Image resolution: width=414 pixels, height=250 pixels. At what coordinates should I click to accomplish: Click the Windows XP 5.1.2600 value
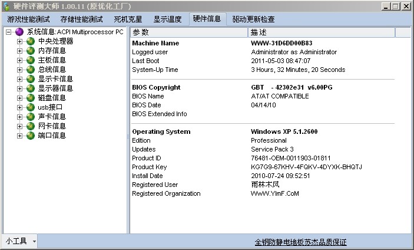pyautogui.click(x=284, y=131)
